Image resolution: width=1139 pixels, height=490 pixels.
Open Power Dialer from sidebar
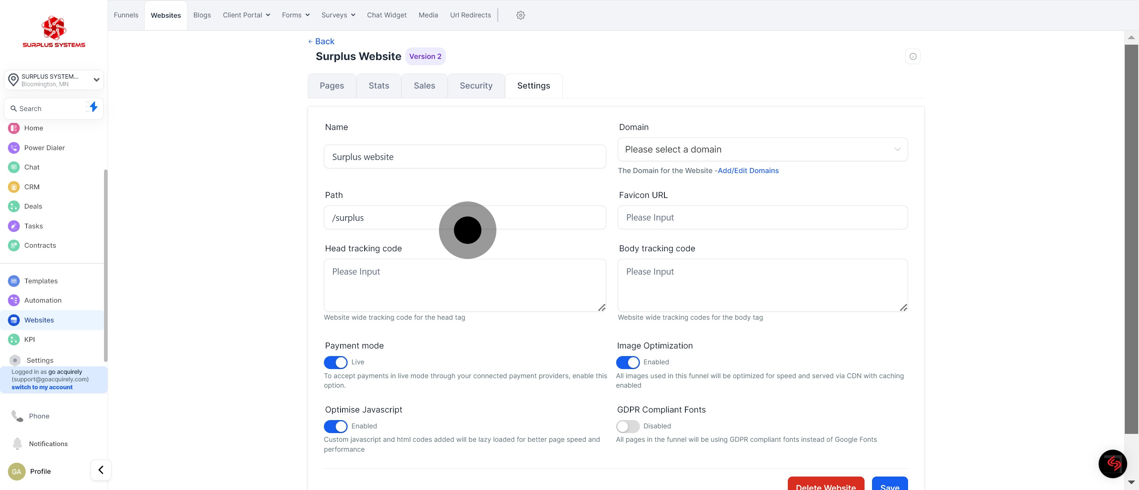tap(44, 147)
